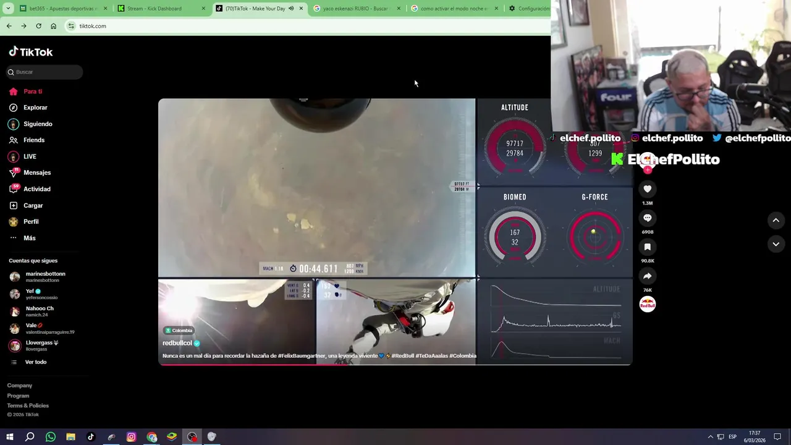Open the Windows notification center
The image size is (791, 445).
tap(777, 437)
